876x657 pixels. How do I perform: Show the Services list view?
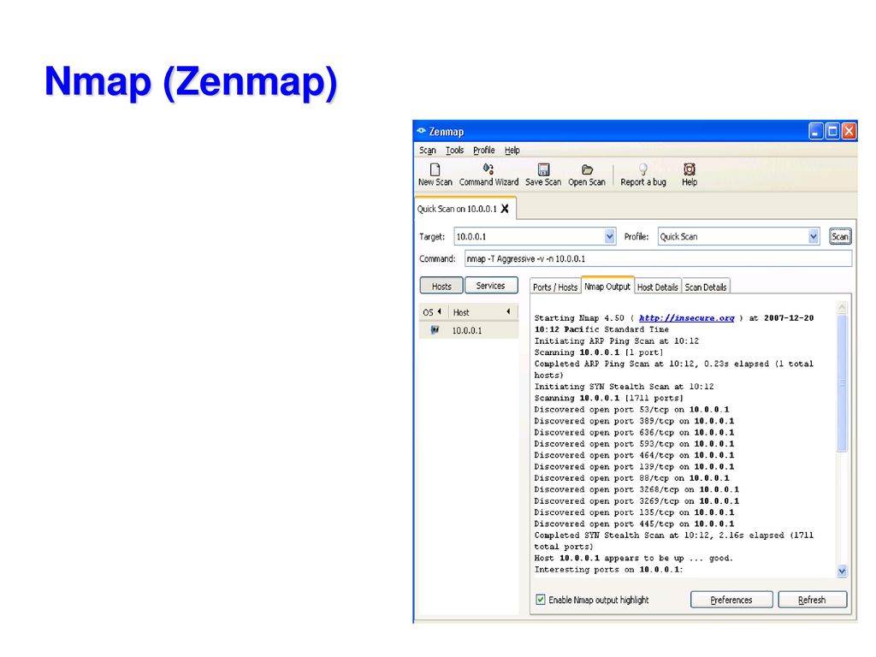tap(490, 286)
